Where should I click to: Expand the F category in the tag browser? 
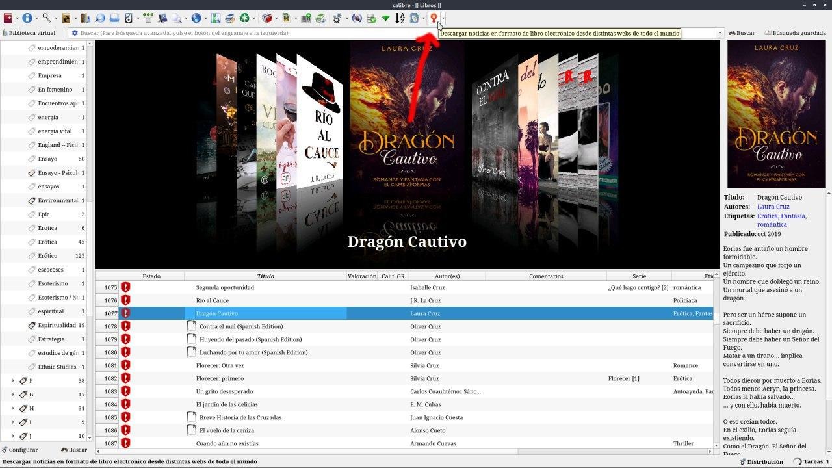point(13,381)
